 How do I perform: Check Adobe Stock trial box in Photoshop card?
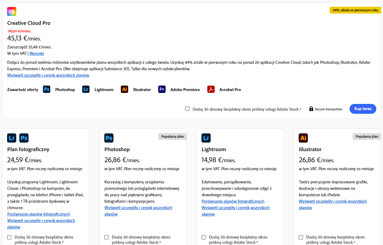pyautogui.click(x=106, y=237)
